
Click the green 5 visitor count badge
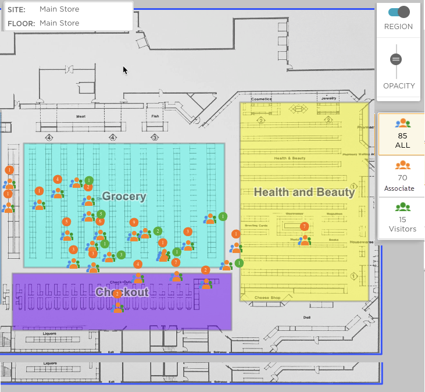(101, 214)
